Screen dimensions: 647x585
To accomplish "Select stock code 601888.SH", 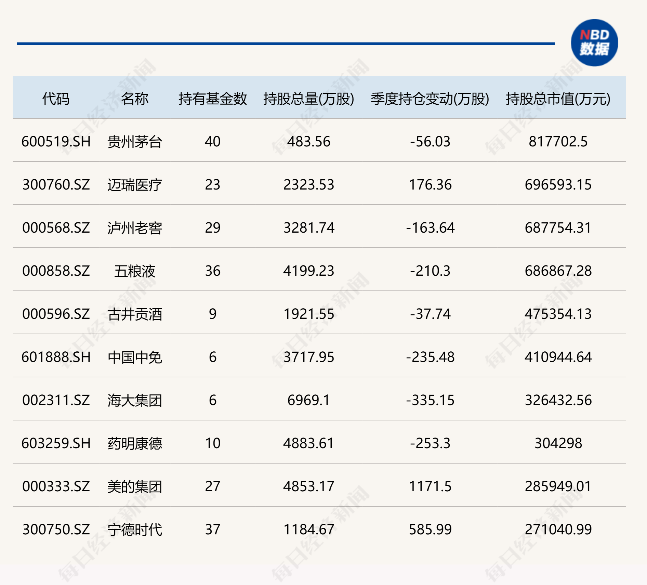I will tap(56, 357).
